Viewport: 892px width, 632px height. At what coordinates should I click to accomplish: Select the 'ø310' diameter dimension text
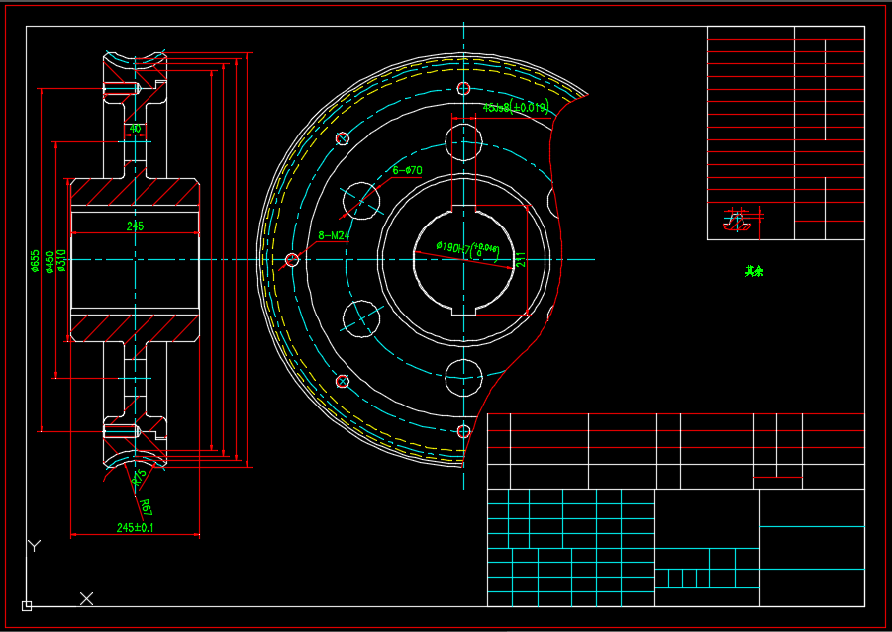click(61, 261)
